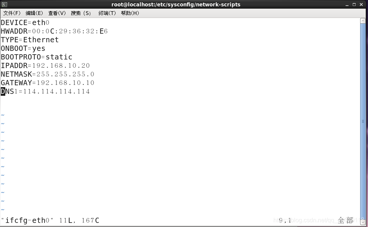This screenshot has height=227, width=368.
Task: Click the "ifcfg-eth0" 11L, 167C status text
Action: [x=50, y=220]
